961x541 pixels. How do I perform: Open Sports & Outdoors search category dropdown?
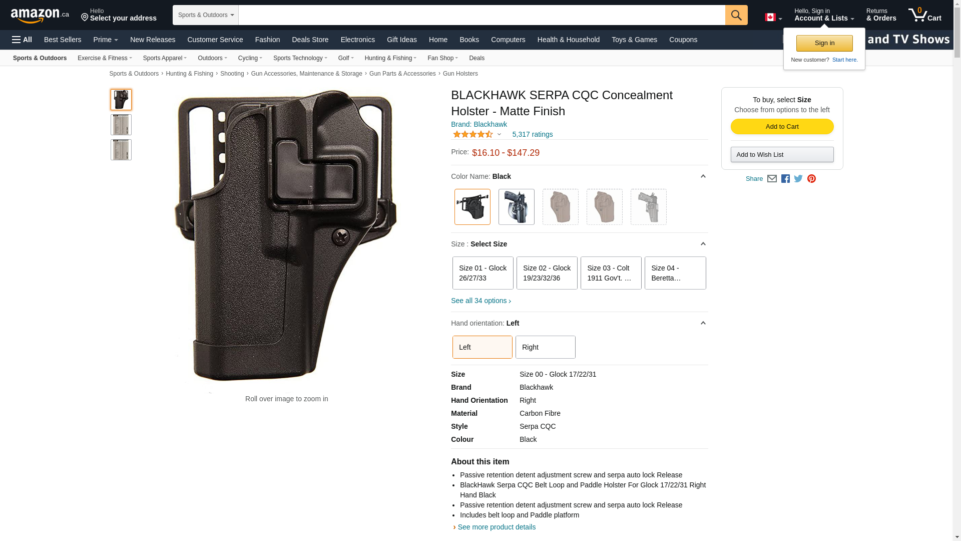[205, 15]
